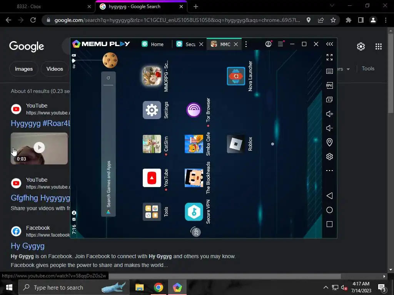Screen dimensions: 394x295
Task: Switch to 8332 - Cbox Chrome tab
Action: 29,7
